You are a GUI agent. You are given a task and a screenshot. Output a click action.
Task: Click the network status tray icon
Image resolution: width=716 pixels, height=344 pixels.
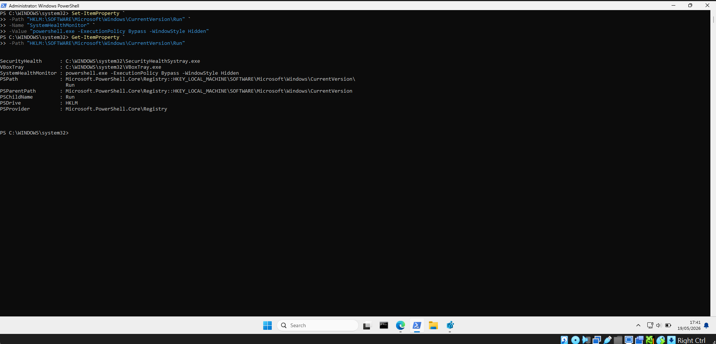[650, 325]
